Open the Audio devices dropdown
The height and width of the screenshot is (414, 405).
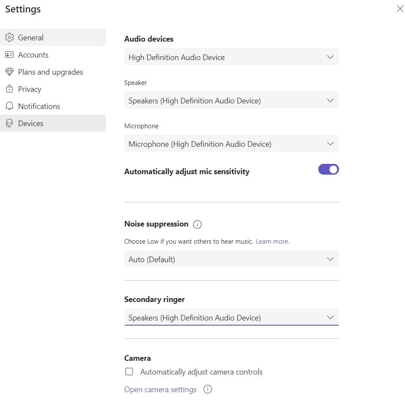[x=231, y=57]
